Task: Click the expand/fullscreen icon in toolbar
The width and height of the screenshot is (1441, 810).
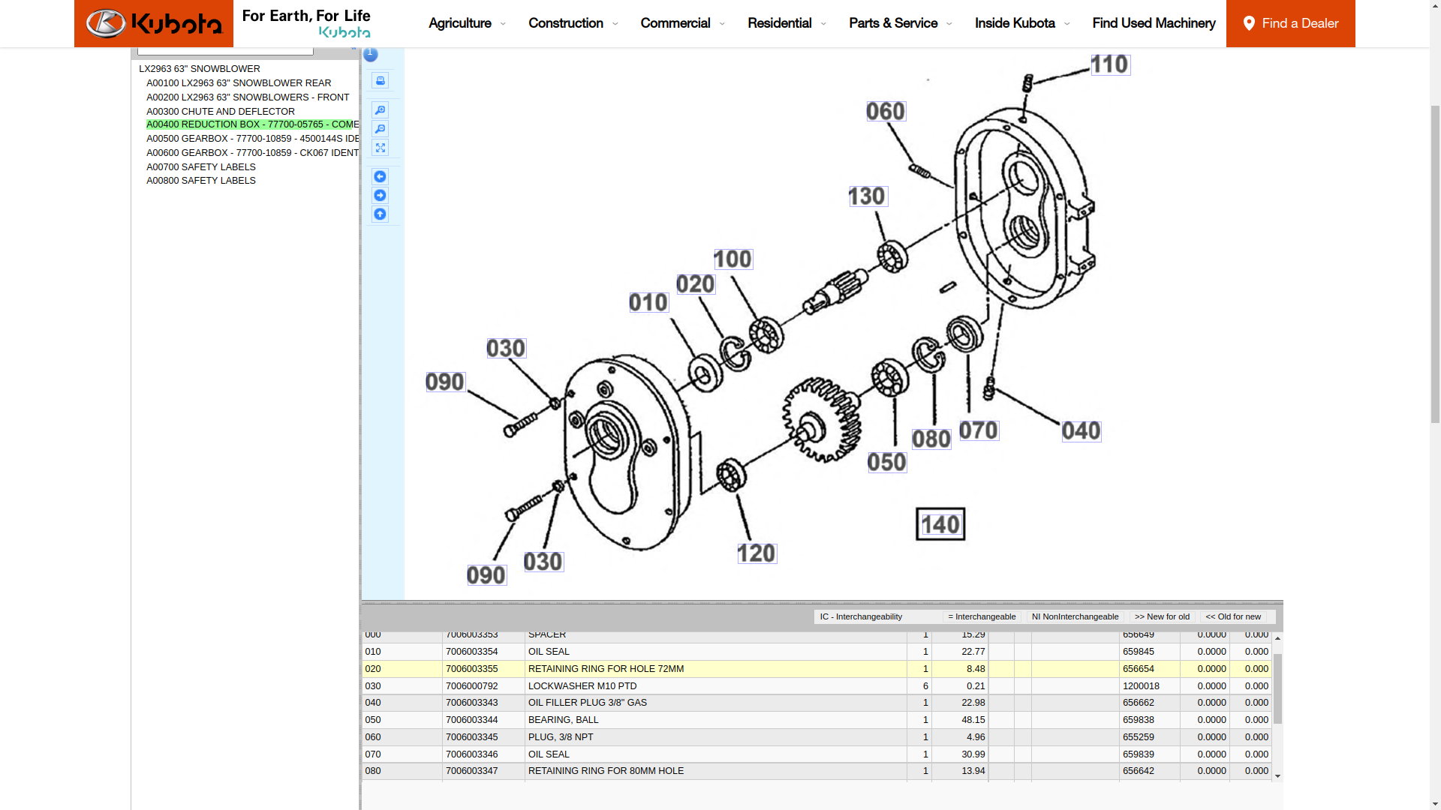Action: click(x=380, y=147)
